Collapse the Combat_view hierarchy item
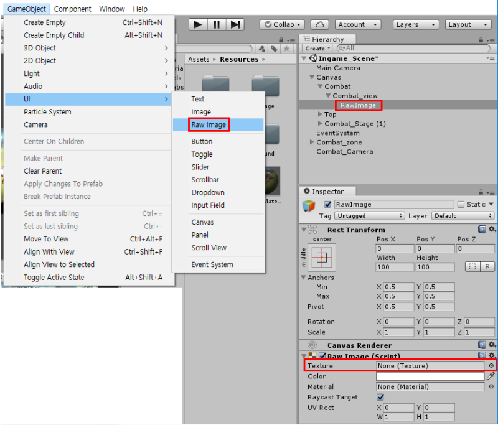 (327, 96)
